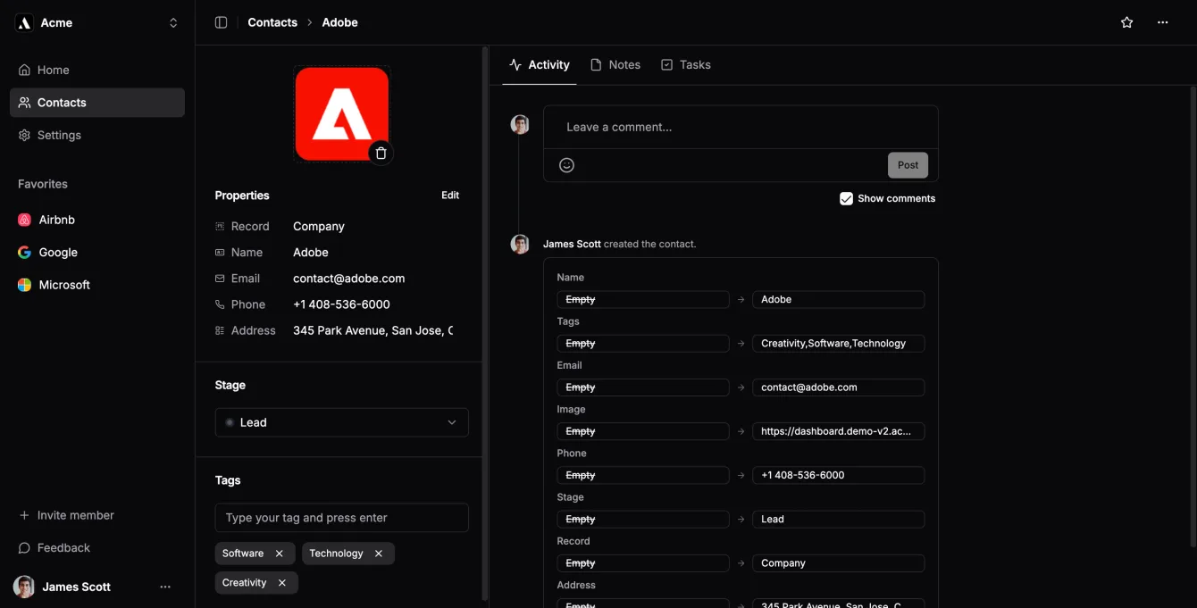
Task: Open the contact options ellipsis menu
Action: click(1162, 21)
